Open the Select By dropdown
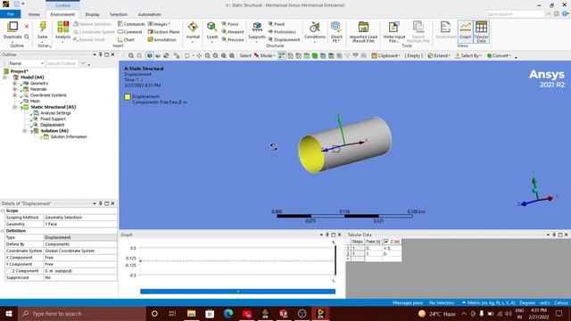The width and height of the screenshot is (571, 321). tap(468, 55)
